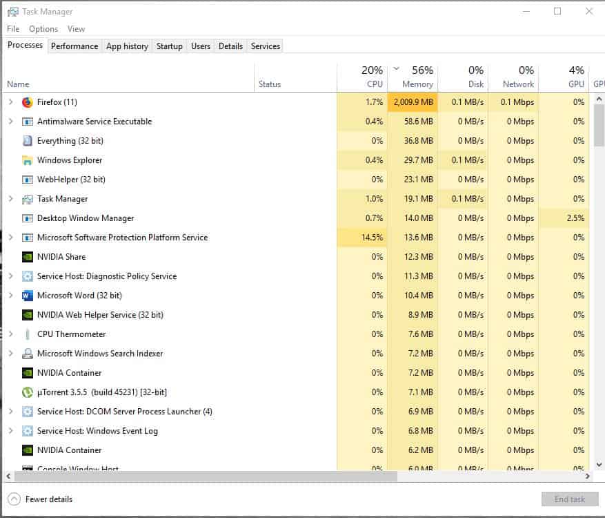Expand the CPU Thermometer row

tap(11, 334)
